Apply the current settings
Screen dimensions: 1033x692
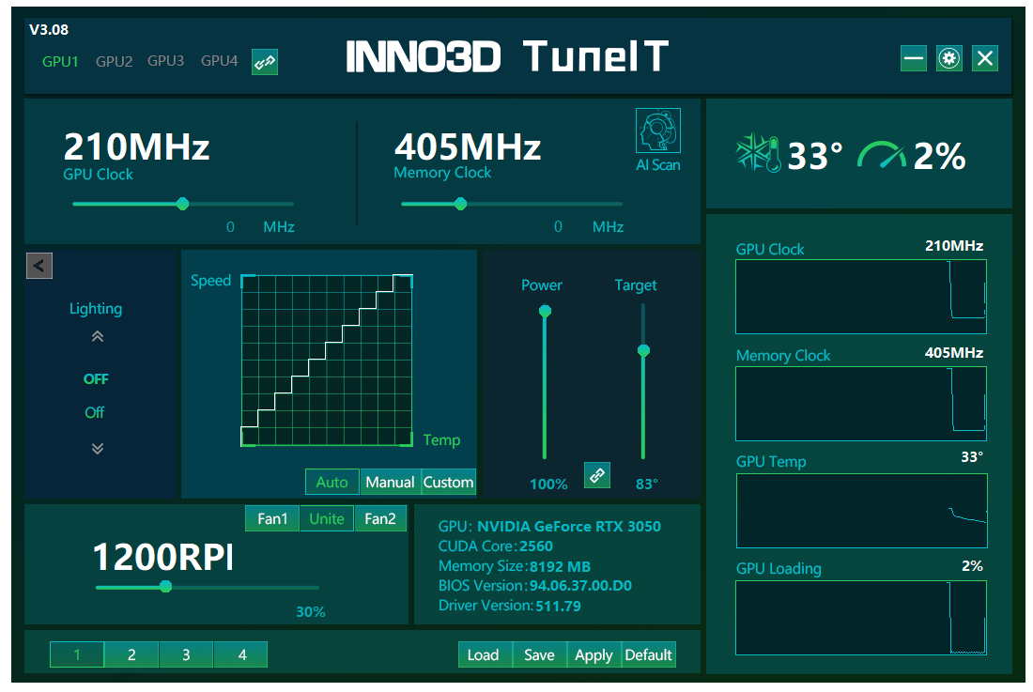tap(594, 655)
